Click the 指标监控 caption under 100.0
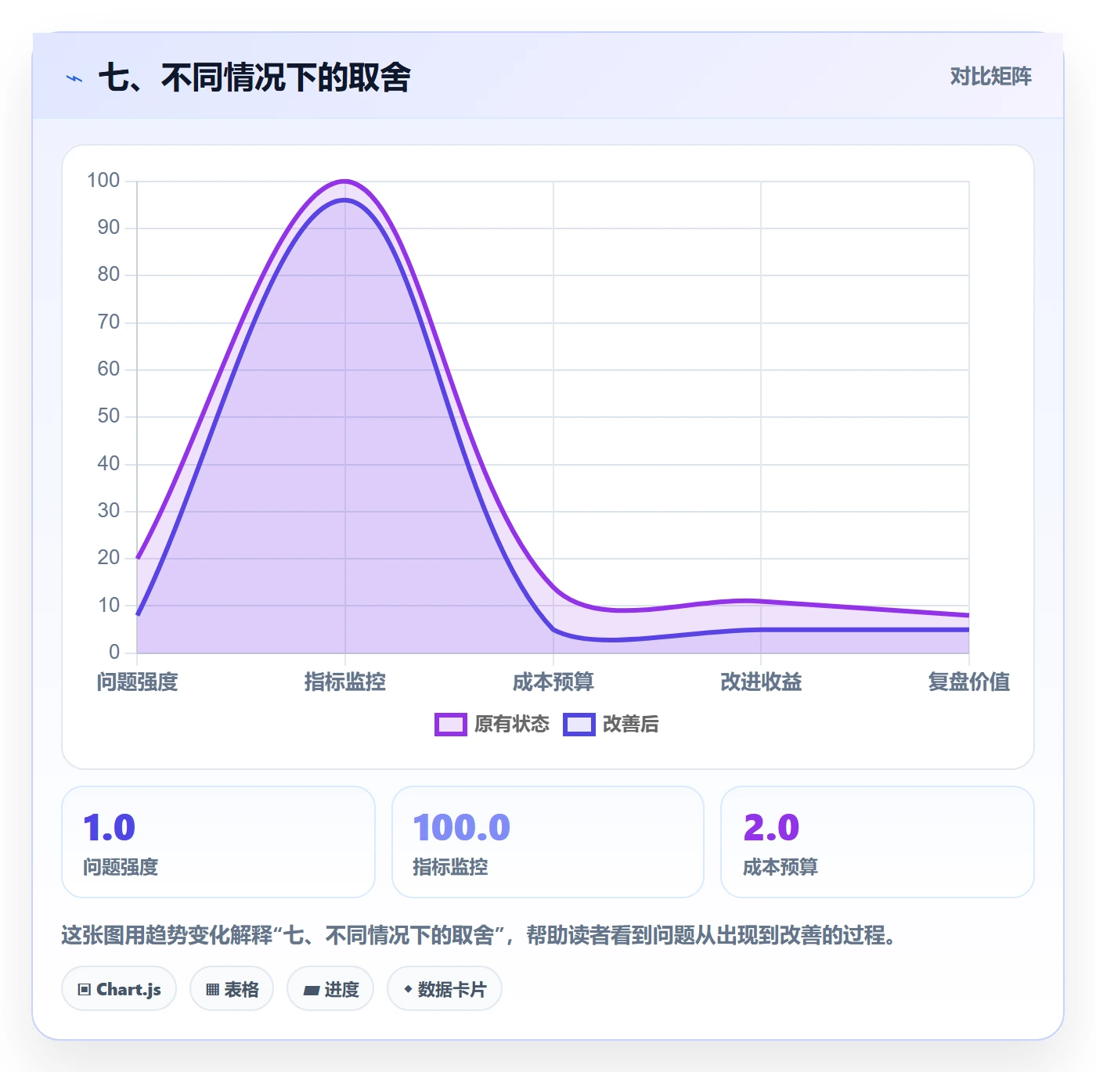This screenshot has height=1072, width=1096. click(450, 867)
